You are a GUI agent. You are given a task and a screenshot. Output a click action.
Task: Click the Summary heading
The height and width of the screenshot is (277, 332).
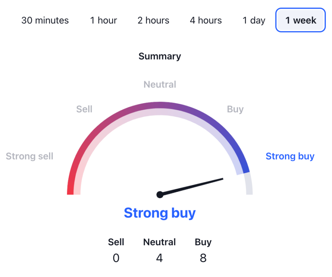(x=160, y=56)
